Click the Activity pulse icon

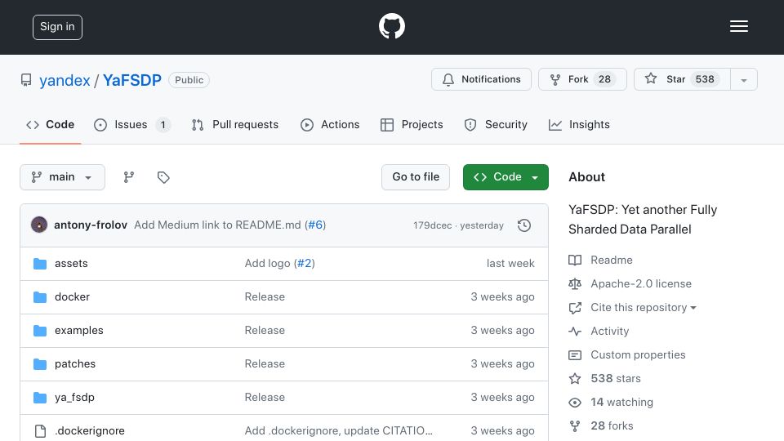click(575, 332)
